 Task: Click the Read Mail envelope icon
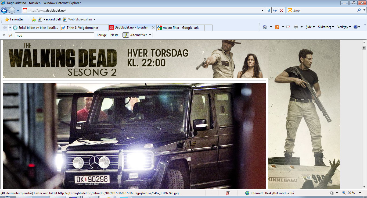point(288,27)
